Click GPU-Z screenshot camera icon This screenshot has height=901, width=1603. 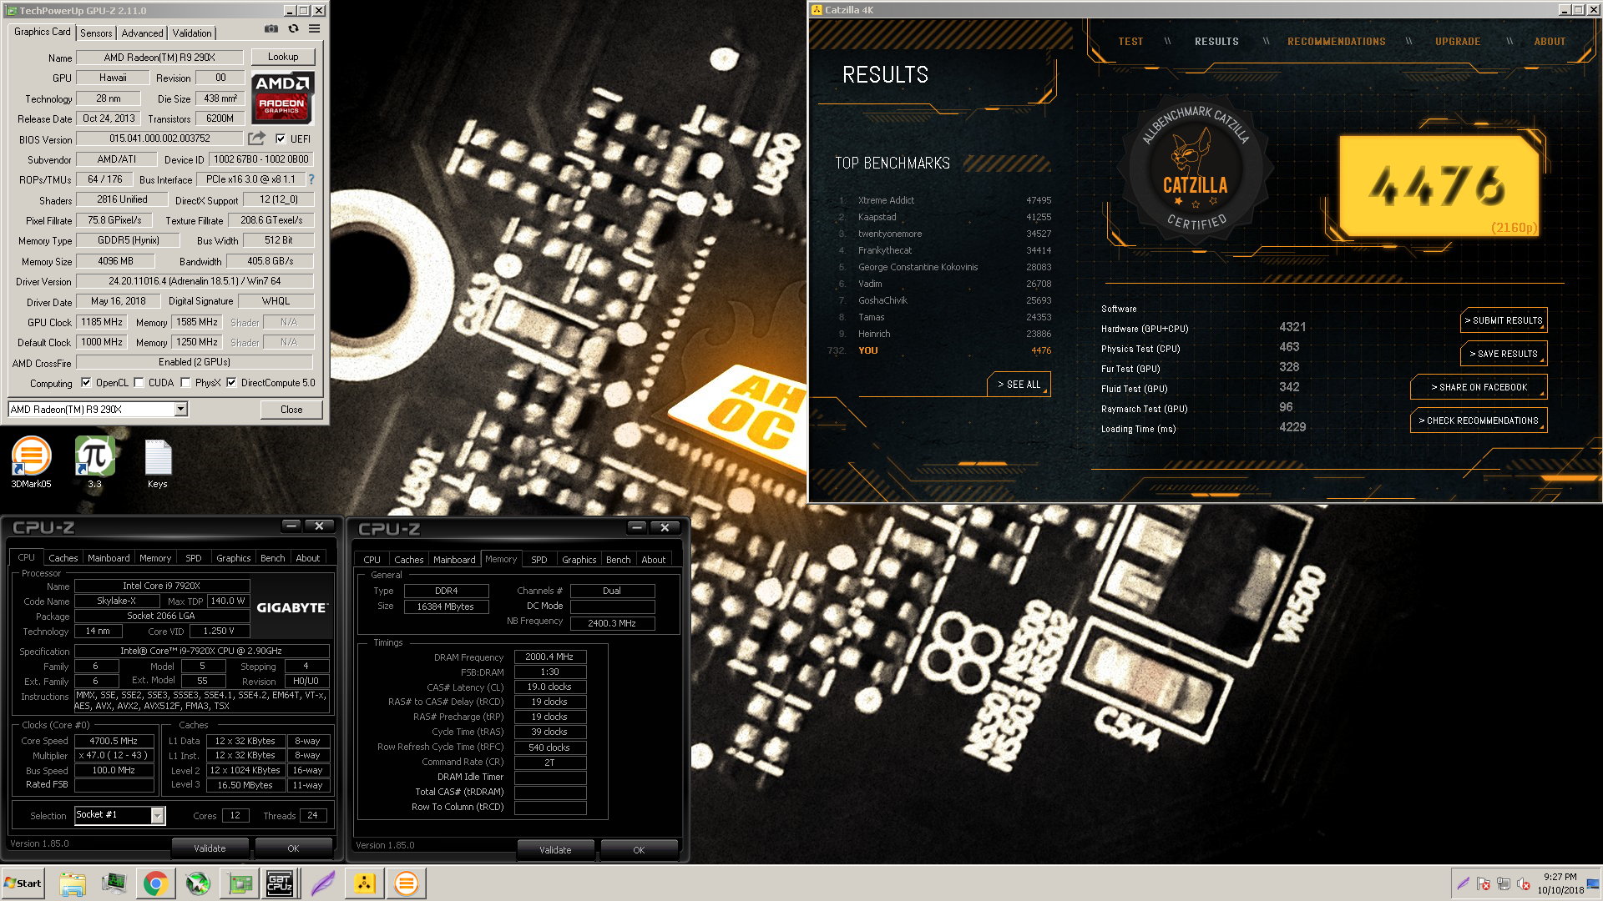coord(271,28)
